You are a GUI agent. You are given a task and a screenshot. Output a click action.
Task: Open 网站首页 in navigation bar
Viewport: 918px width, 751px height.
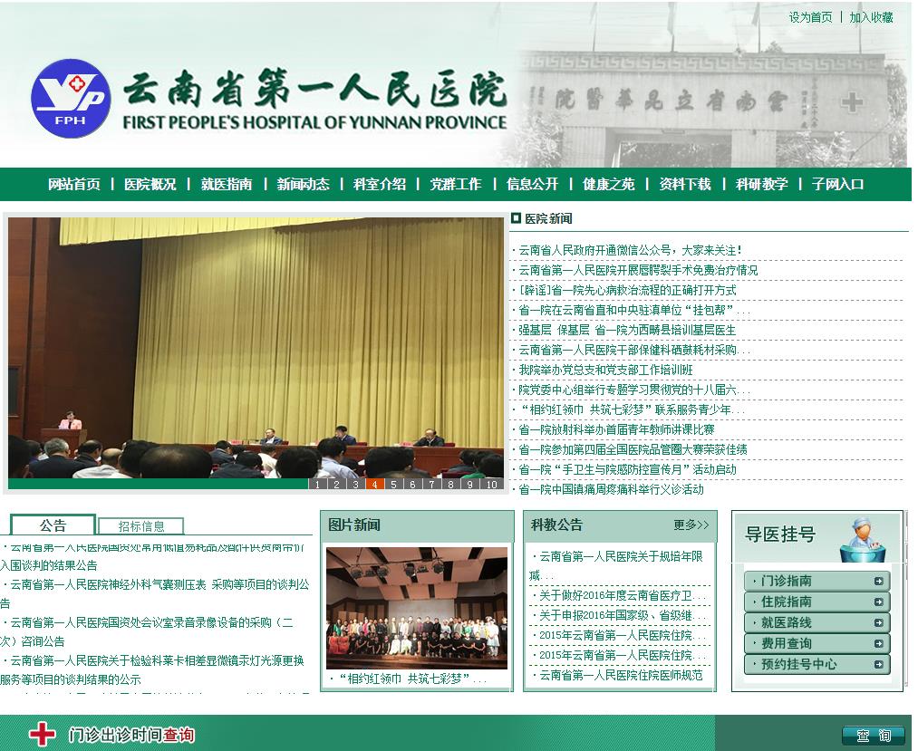[73, 185]
